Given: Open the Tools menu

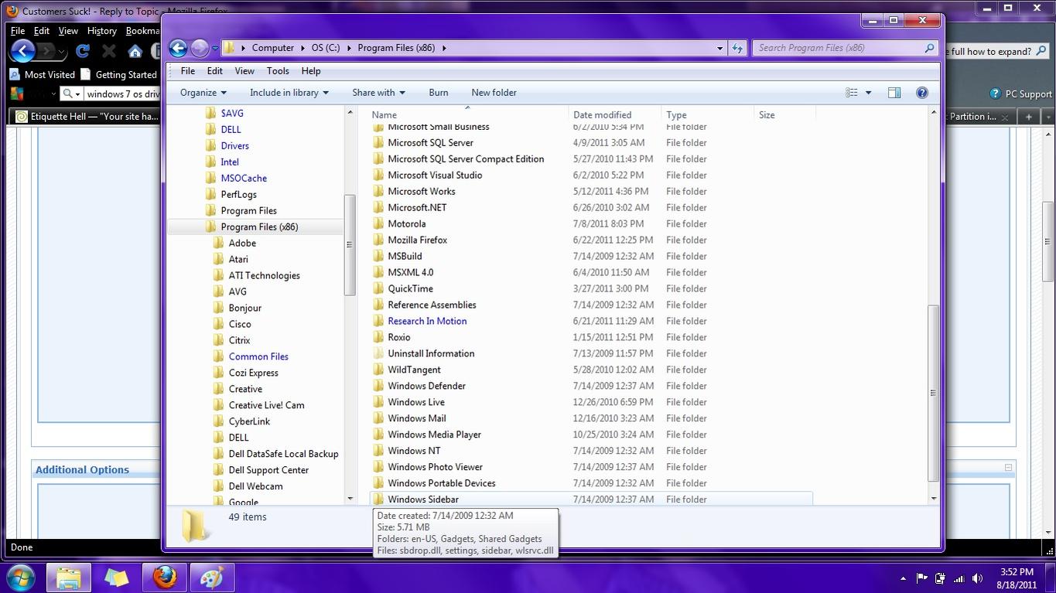Looking at the screenshot, I should click(x=278, y=71).
